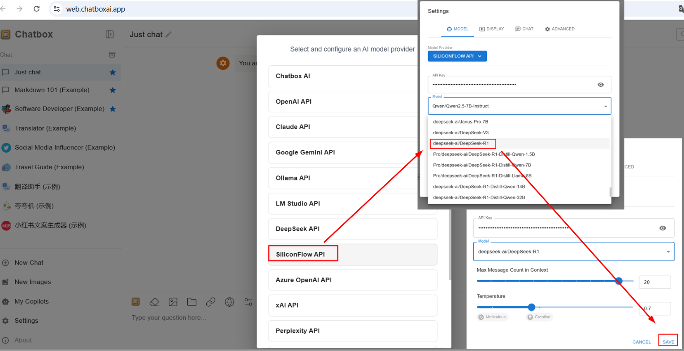
Task: Click the model list scrollbar thumb
Action: point(610,192)
